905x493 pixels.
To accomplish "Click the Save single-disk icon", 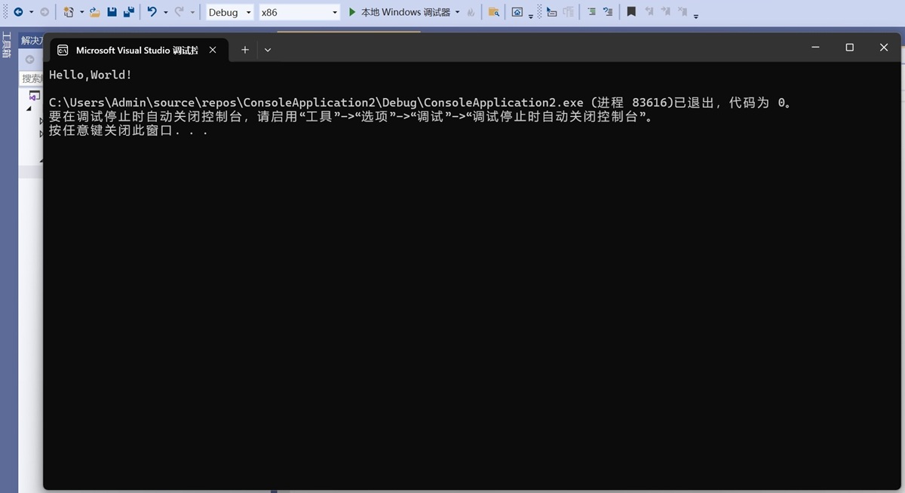I will [112, 12].
